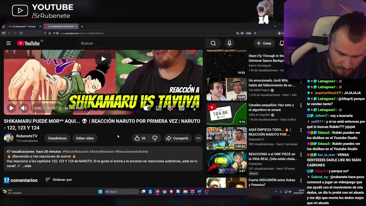Screen dimensions: 366x206
Task: Open File Explorer from the taskbar
Action: coord(185,192)
